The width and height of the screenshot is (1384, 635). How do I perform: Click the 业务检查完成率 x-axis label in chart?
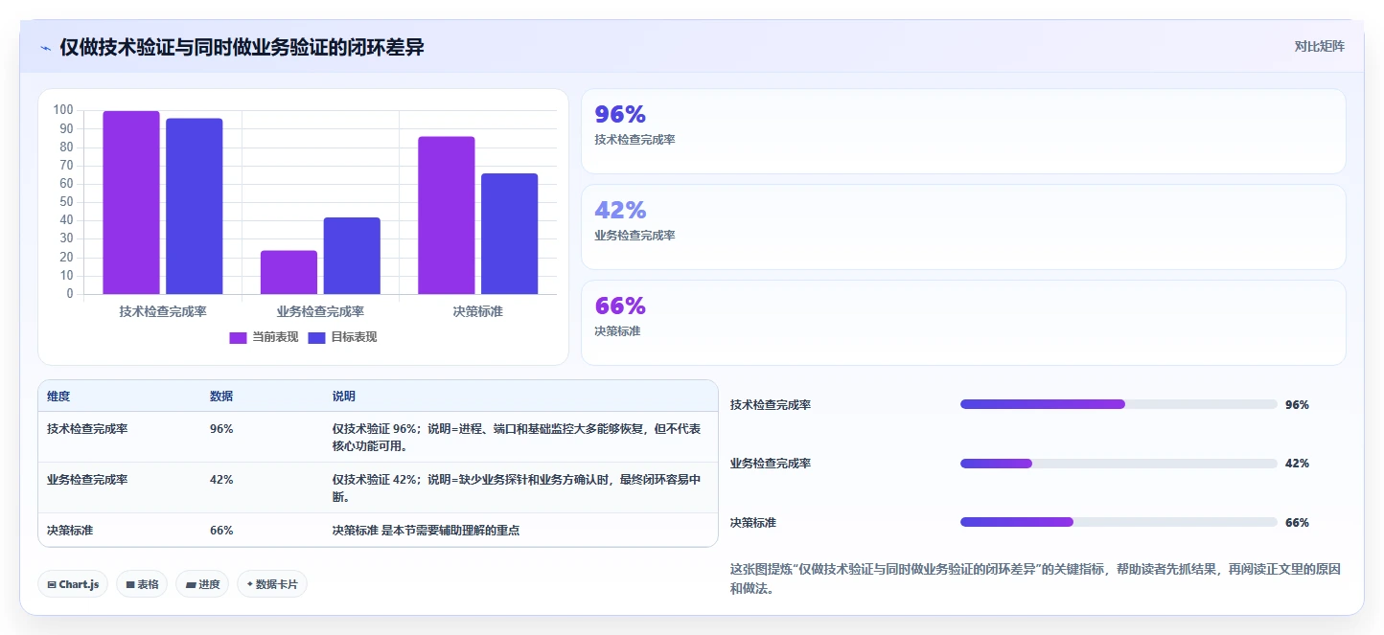pyautogui.click(x=320, y=311)
